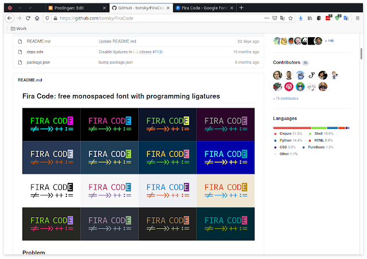Click the Fira Code README main heading
Image resolution: width=367 pixels, height=259 pixels.
pos(121,96)
